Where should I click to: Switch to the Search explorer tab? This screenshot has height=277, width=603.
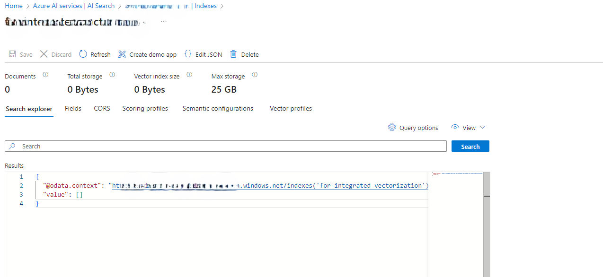pyautogui.click(x=29, y=109)
